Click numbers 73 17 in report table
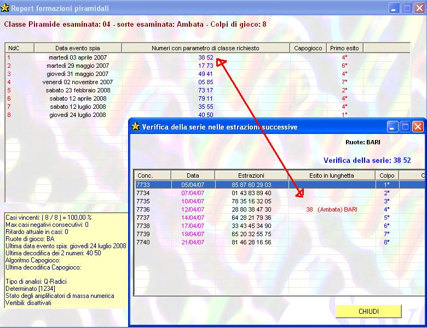This screenshot has width=427, height=328. click(x=206, y=90)
